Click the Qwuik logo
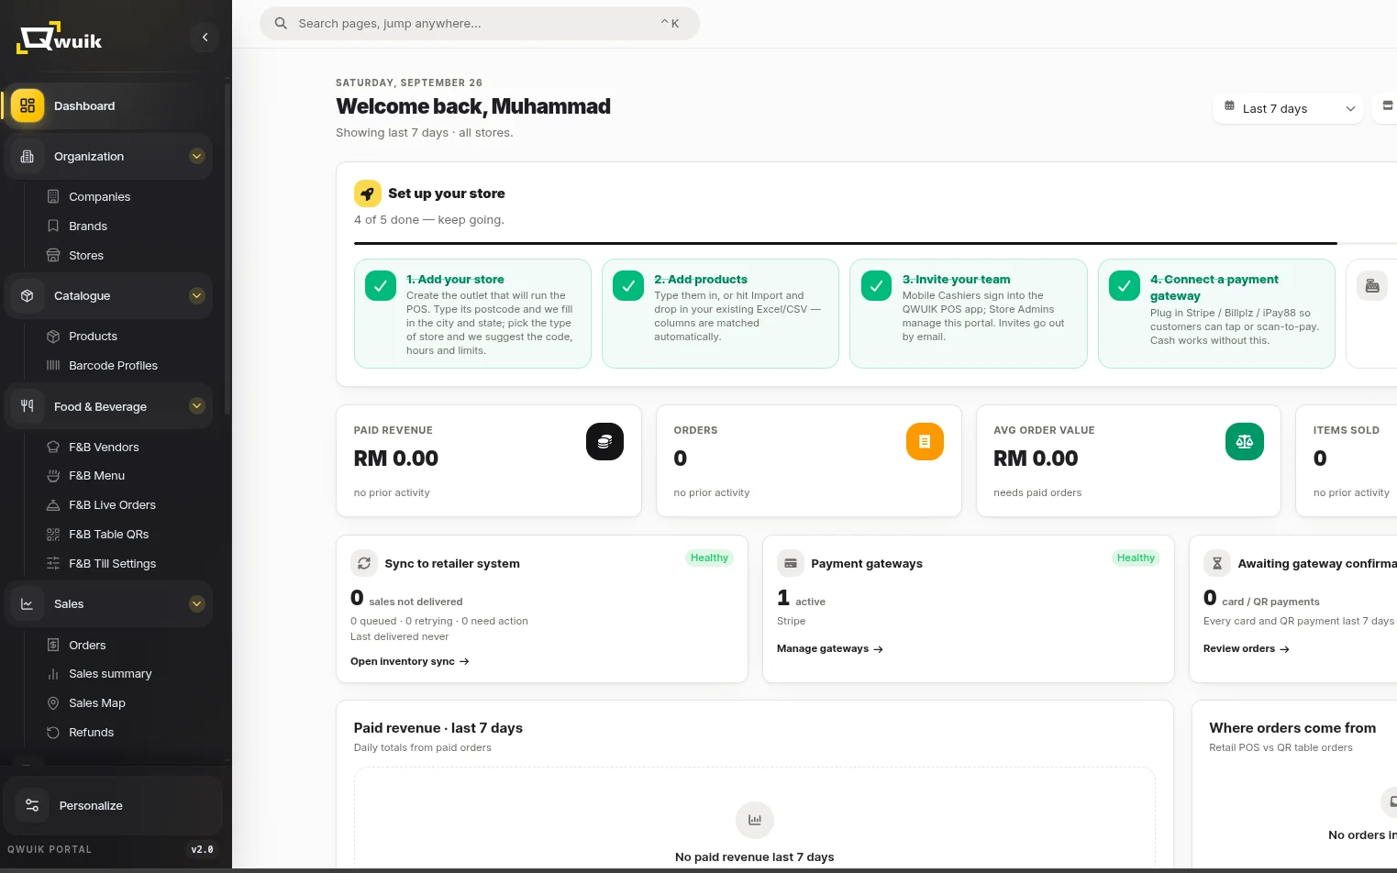 pyautogui.click(x=60, y=38)
